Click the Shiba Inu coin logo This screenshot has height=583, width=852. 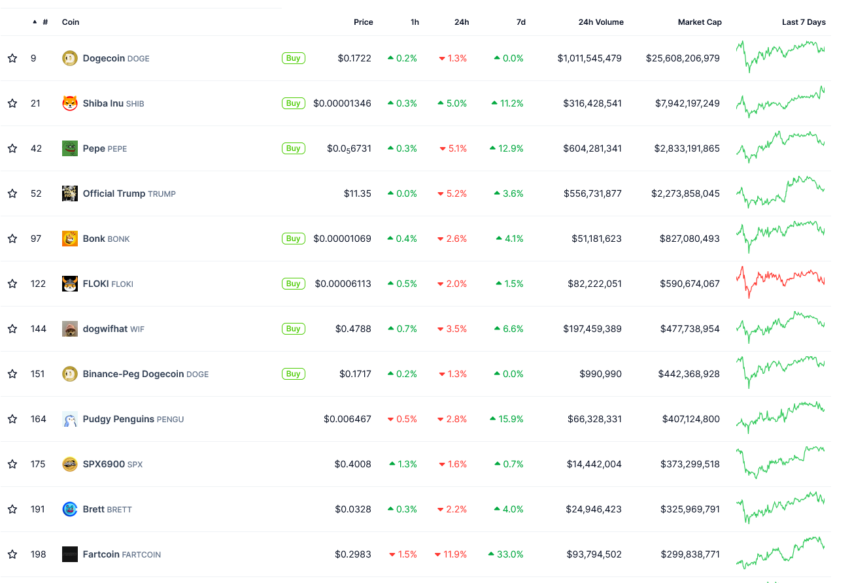coord(69,103)
